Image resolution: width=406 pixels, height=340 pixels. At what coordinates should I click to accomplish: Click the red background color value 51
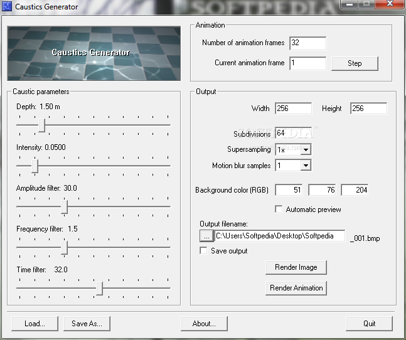(289, 190)
